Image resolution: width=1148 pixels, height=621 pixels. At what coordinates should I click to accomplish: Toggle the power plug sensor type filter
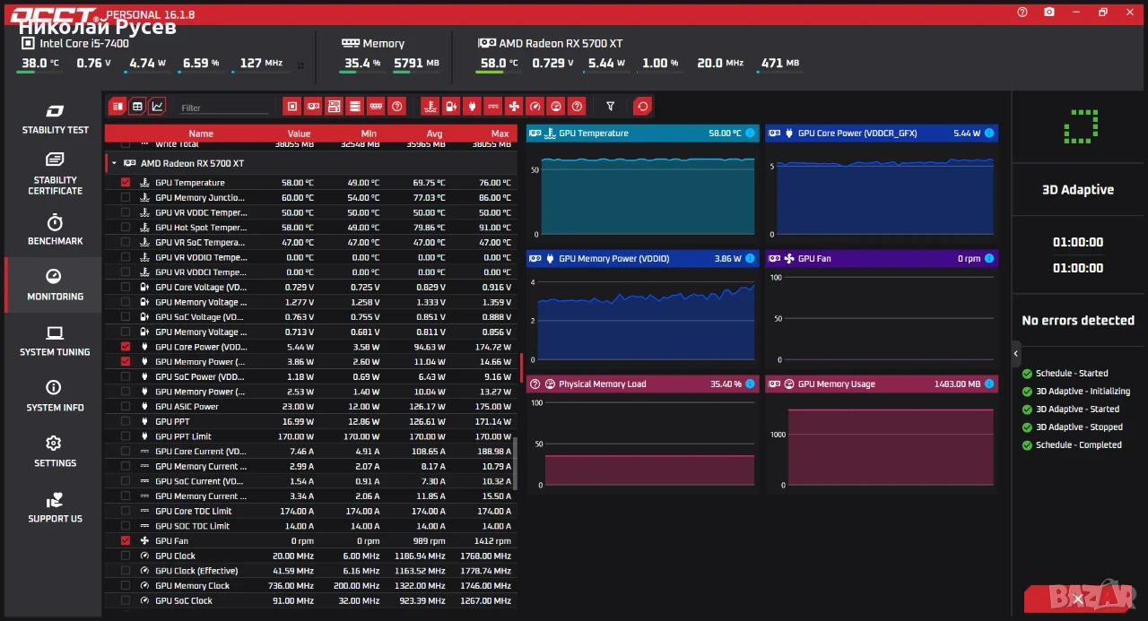coord(472,107)
